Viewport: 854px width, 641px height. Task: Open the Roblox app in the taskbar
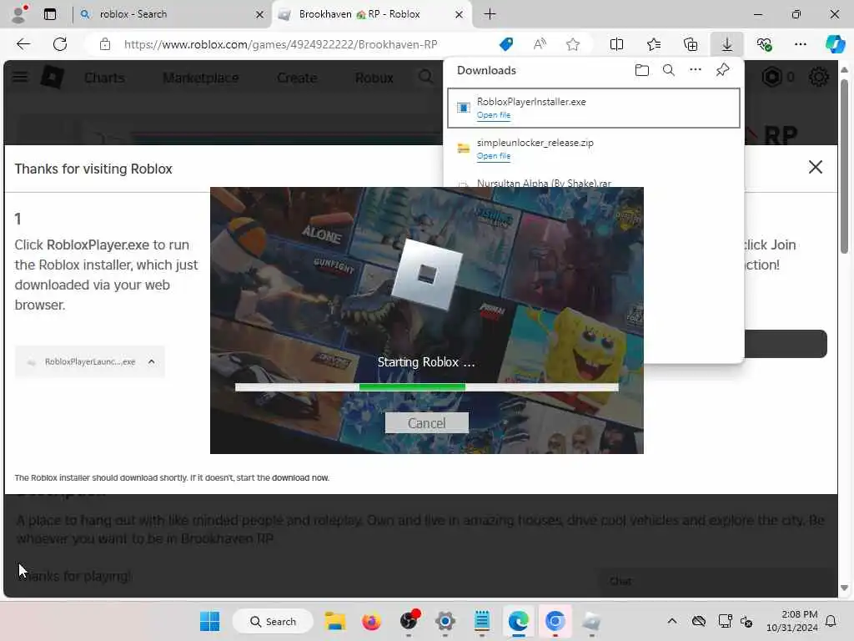pyautogui.click(x=591, y=621)
